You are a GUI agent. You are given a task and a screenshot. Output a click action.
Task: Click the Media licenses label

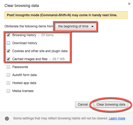tap(23, 91)
